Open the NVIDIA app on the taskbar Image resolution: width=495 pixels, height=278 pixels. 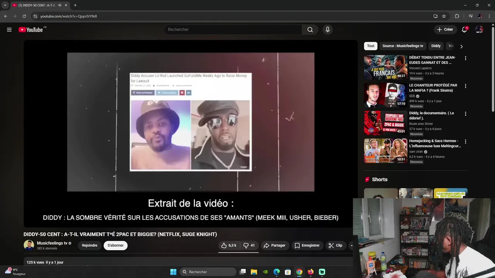point(265,272)
